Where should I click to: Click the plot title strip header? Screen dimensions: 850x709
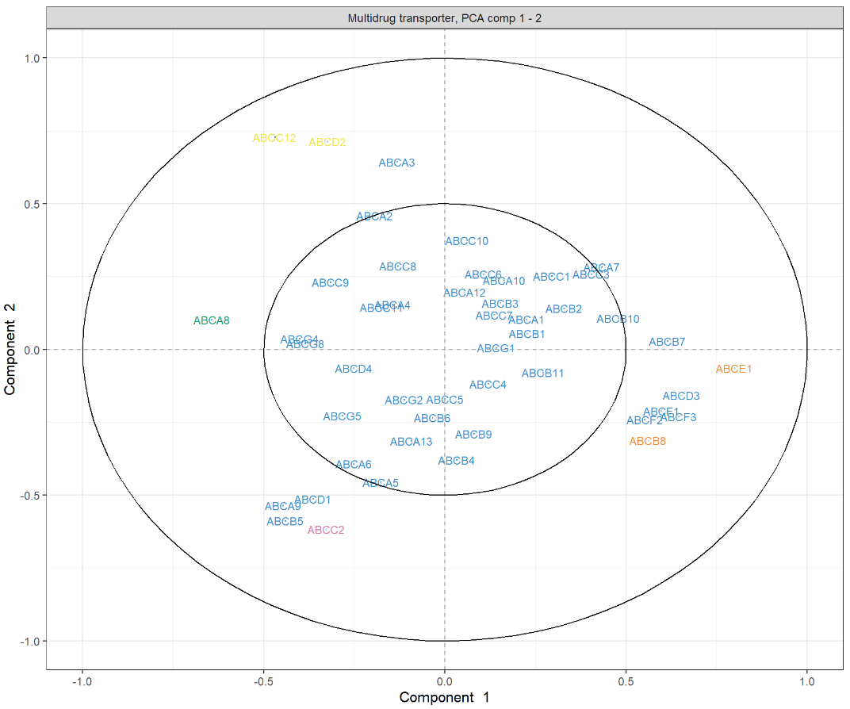(x=445, y=18)
